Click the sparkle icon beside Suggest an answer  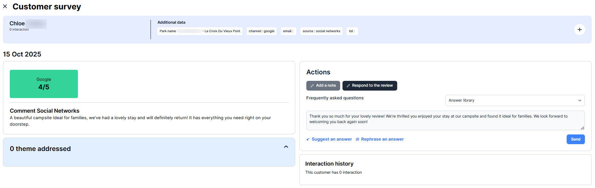coord(308,139)
